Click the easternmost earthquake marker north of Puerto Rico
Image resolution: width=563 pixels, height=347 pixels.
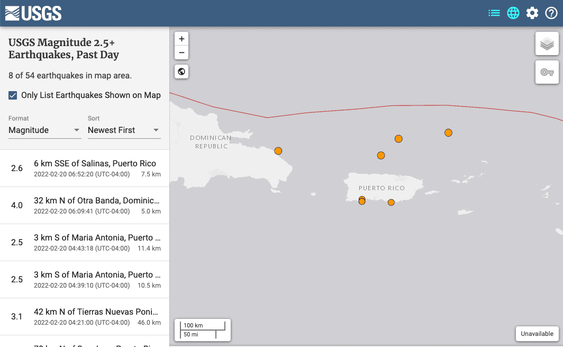click(448, 132)
